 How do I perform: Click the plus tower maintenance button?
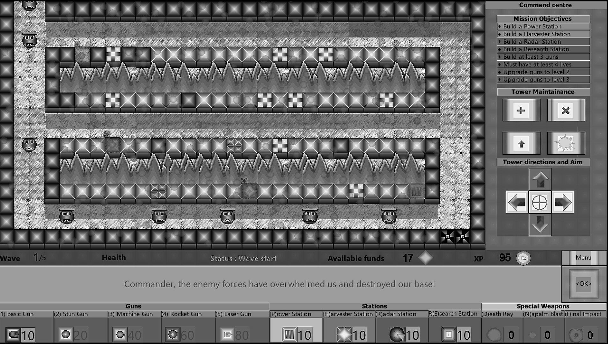coord(521,110)
